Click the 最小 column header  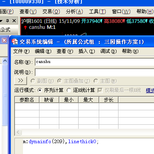(69, 100)
